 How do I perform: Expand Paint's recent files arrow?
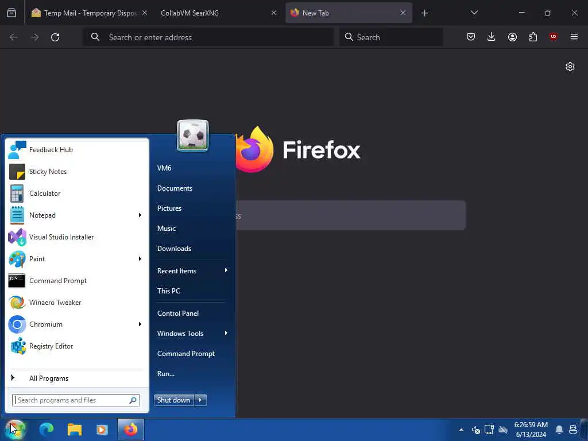coord(140,259)
